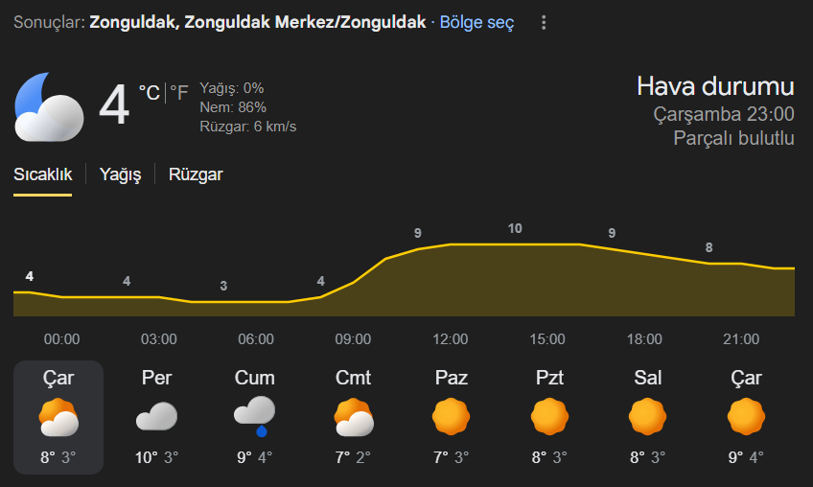Click the current partly cloudy night icon
813x487 pixels.
(x=48, y=105)
